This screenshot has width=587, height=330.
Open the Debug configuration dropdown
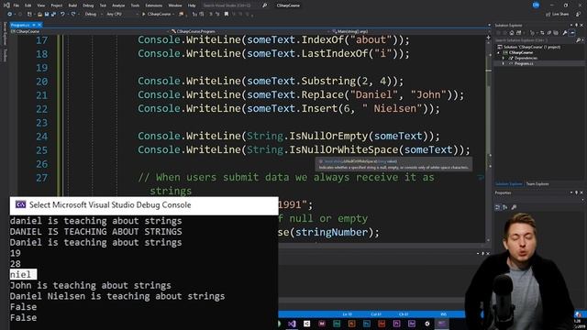coord(93,14)
